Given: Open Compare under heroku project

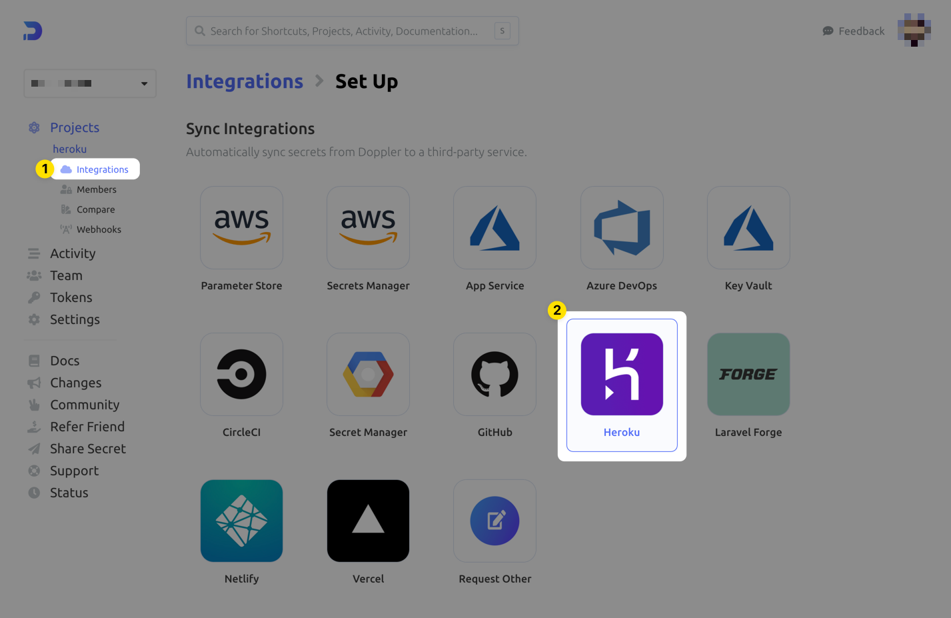Looking at the screenshot, I should pos(96,209).
